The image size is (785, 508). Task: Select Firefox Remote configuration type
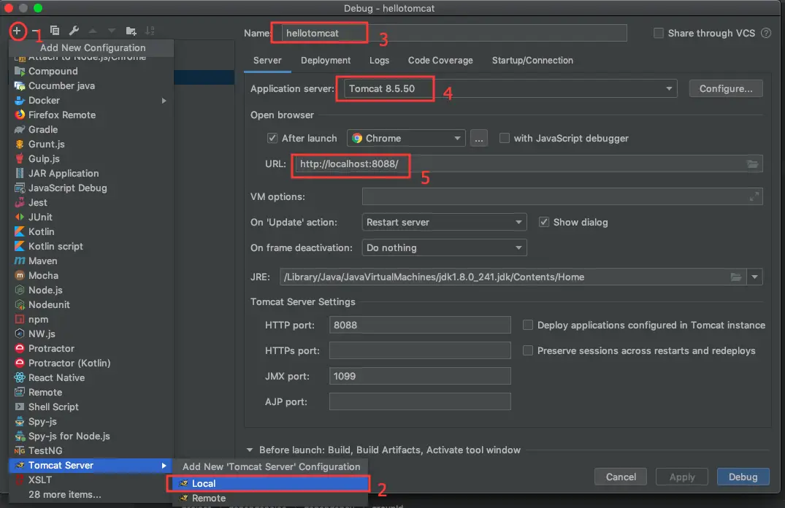(90, 115)
